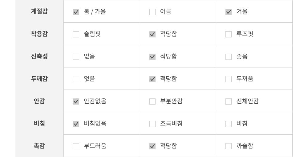Select the 부분안감 checkbox
The width and height of the screenshot is (308, 157).
pyautogui.click(x=152, y=101)
